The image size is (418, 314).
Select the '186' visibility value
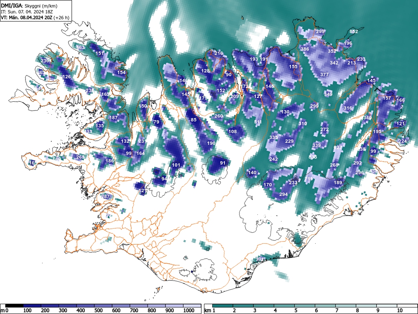click(110, 161)
